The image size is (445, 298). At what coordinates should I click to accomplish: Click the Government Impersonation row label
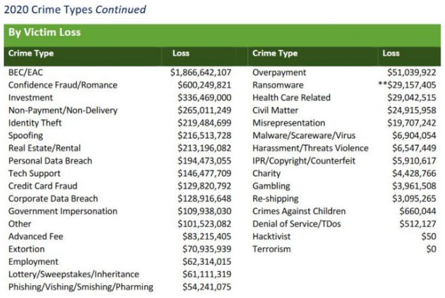(63, 211)
